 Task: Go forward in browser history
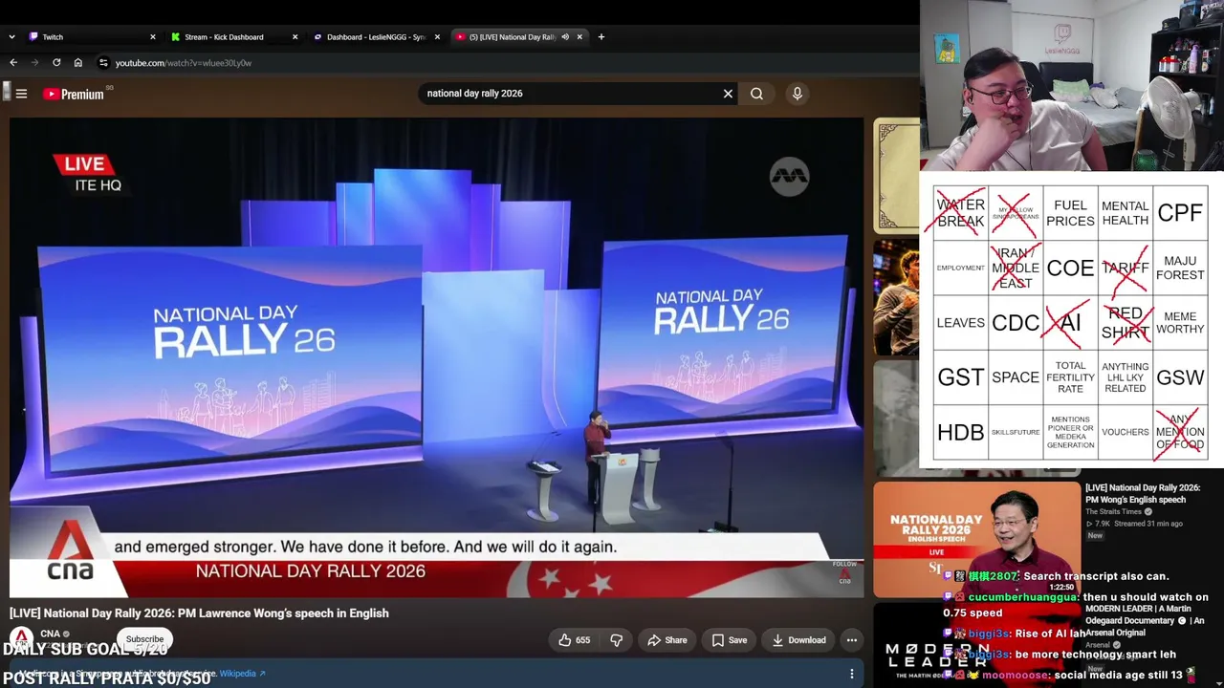pyautogui.click(x=35, y=63)
